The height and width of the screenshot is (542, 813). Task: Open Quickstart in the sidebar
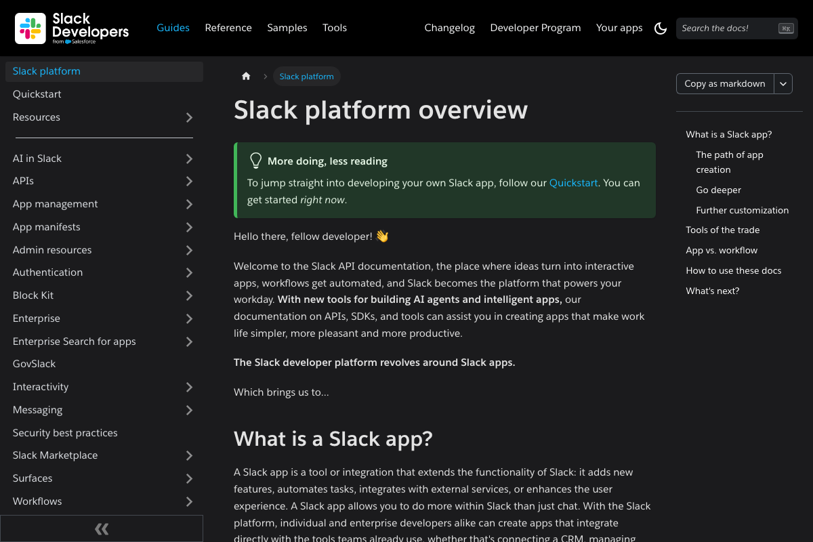pyautogui.click(x=104, y=94)
